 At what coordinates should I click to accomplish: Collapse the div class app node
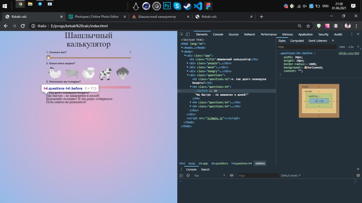pyautogui.click(x=185, y=56)
